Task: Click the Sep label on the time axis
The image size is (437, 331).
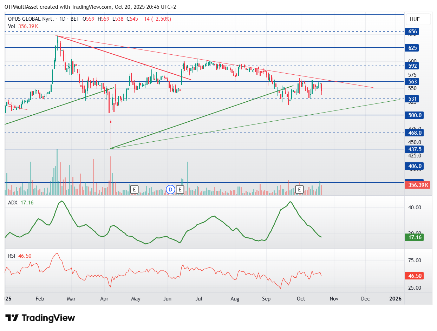Action: coord(266,299)
